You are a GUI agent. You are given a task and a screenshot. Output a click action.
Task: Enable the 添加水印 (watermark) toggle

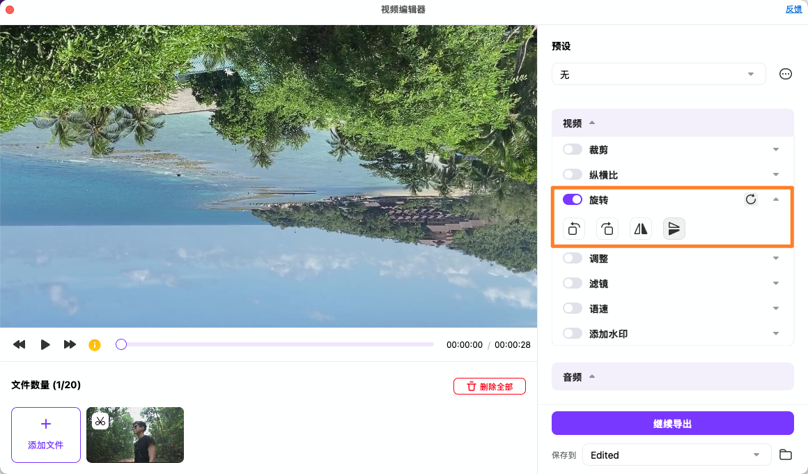click(572, 332)
